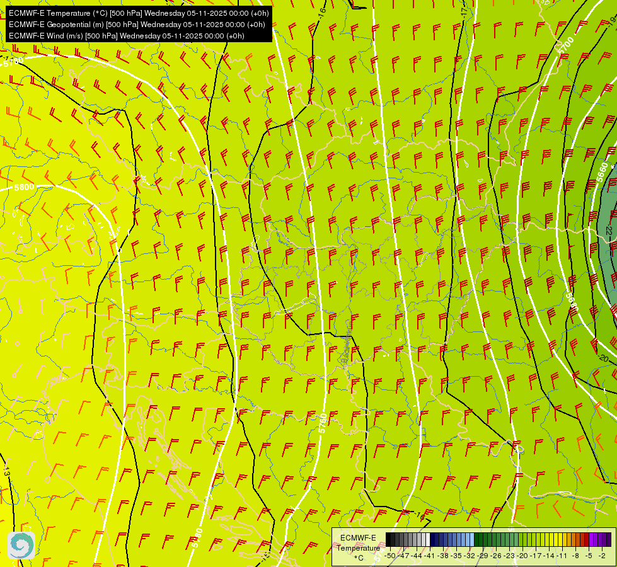Screen dimensions: 617x567
Task: Click the 5800 geopotential contour label
Action: pos(24,187)
